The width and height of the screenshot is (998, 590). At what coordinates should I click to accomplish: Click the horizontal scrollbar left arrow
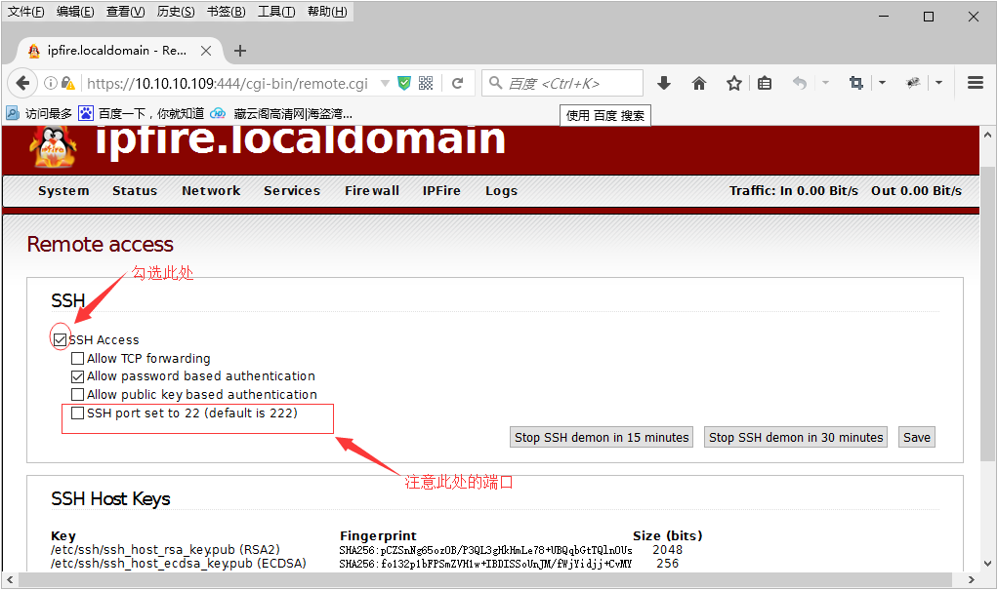[10, 580]
